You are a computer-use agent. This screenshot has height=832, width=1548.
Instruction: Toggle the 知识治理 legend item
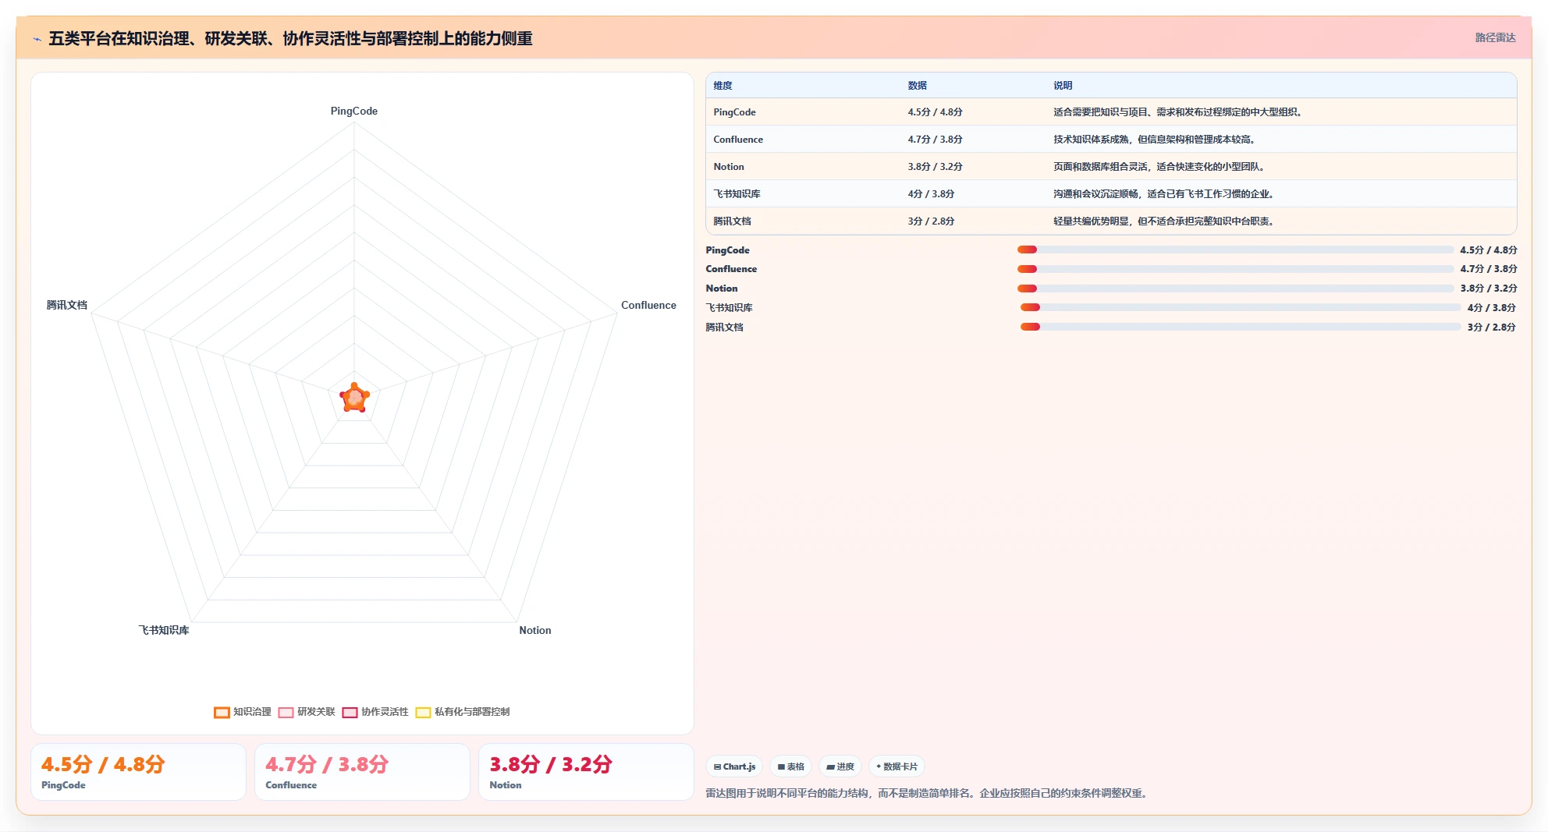click(x=243, y=712)
